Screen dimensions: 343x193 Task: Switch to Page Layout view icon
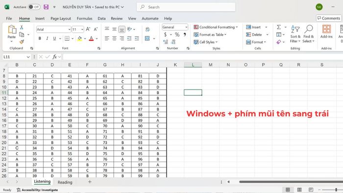299,190
